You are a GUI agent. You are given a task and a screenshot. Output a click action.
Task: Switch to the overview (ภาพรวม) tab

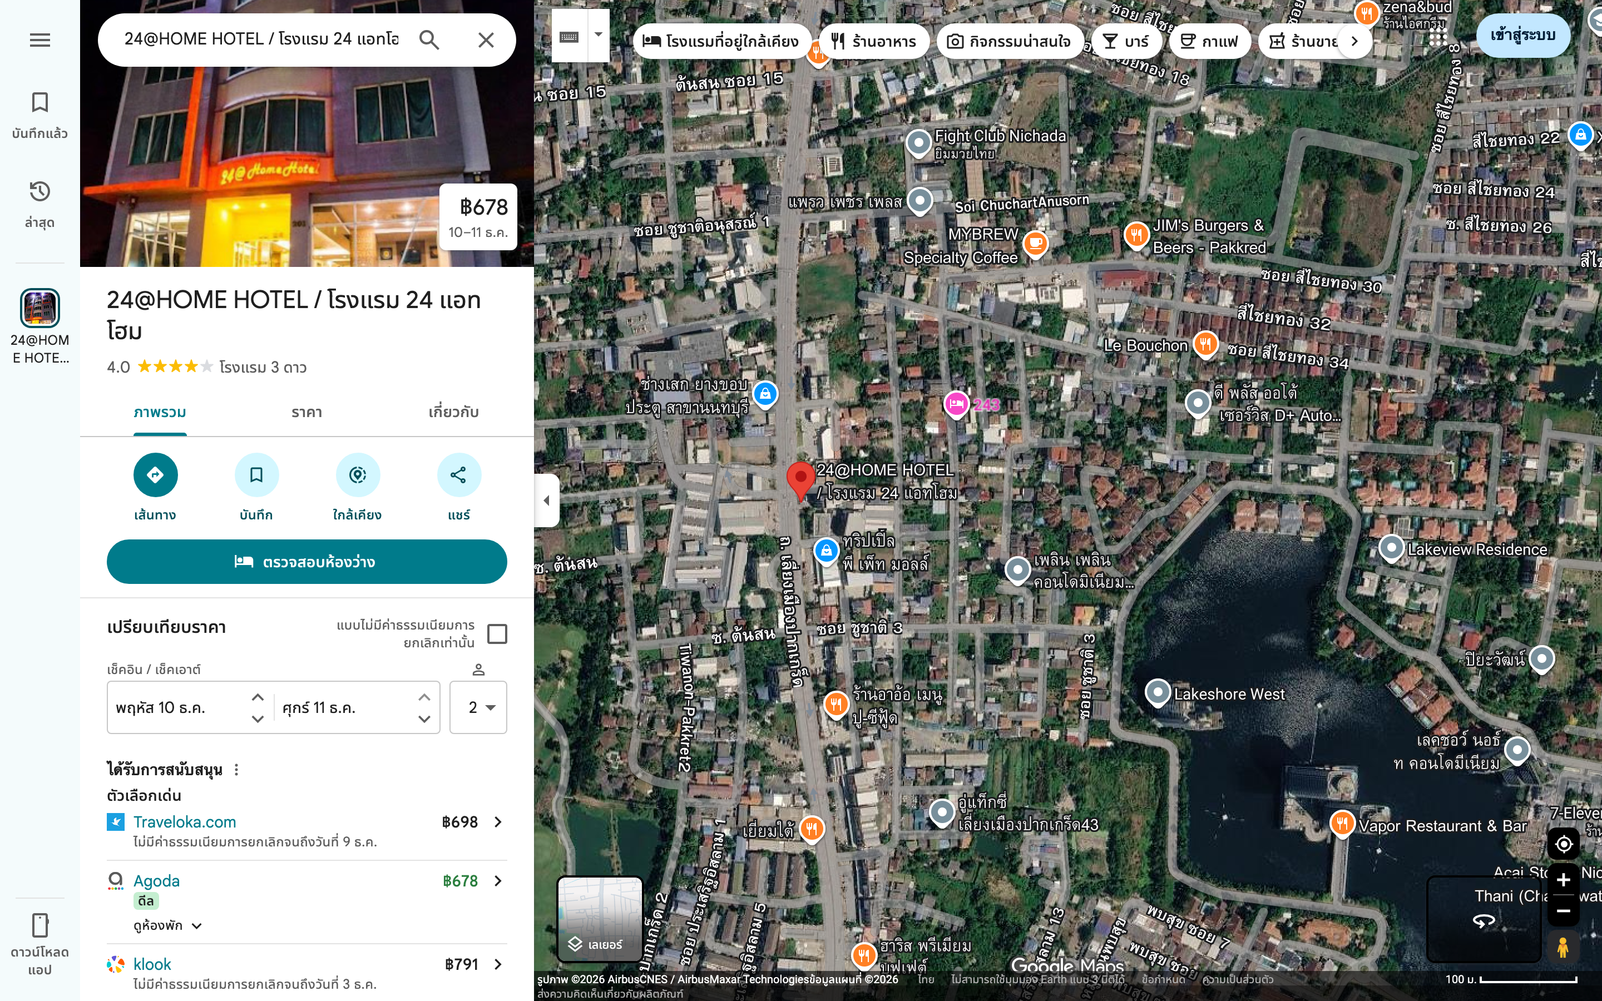point(160,413)
